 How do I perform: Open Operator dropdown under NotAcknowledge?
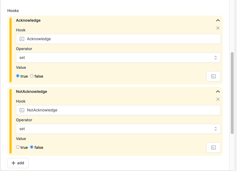pyautogui.click(x=118, y=129)
